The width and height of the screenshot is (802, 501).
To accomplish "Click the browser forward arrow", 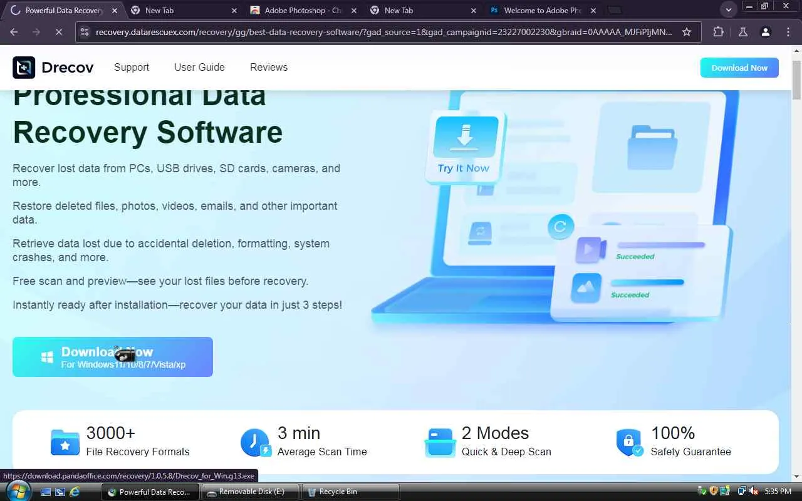I will 36,32.
